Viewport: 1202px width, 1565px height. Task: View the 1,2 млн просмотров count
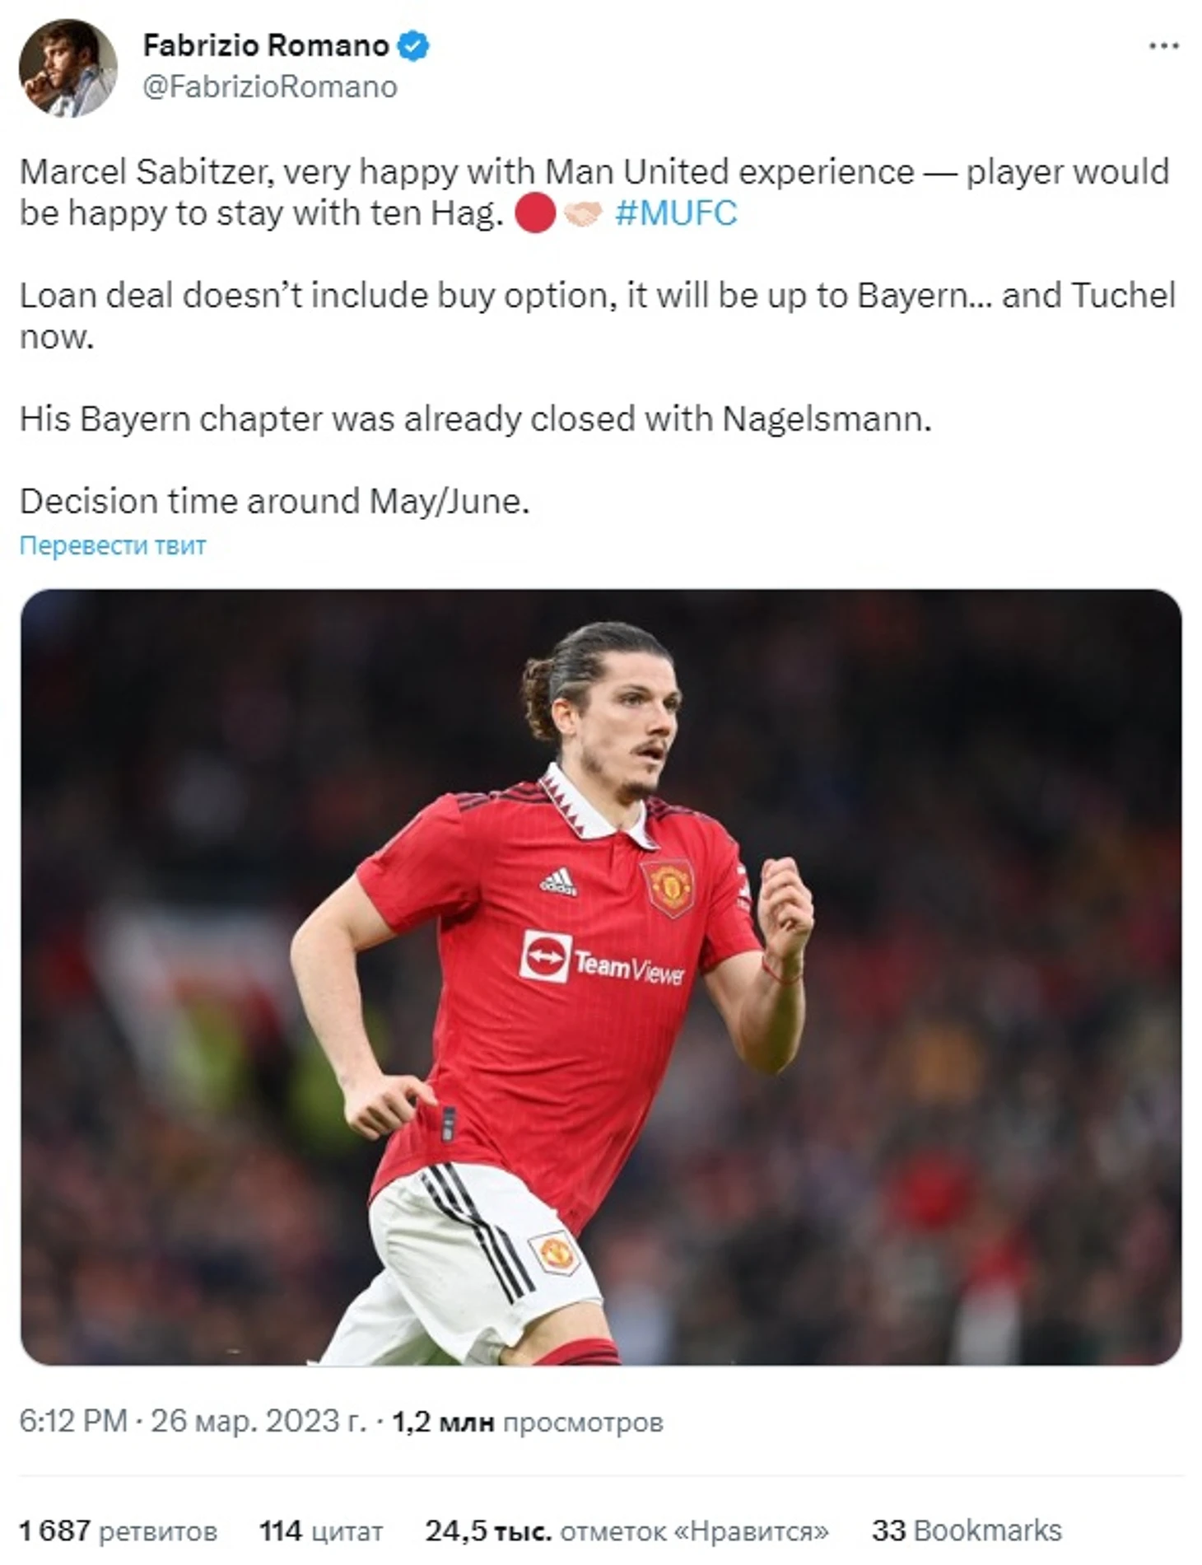[x=527, y=1422]
